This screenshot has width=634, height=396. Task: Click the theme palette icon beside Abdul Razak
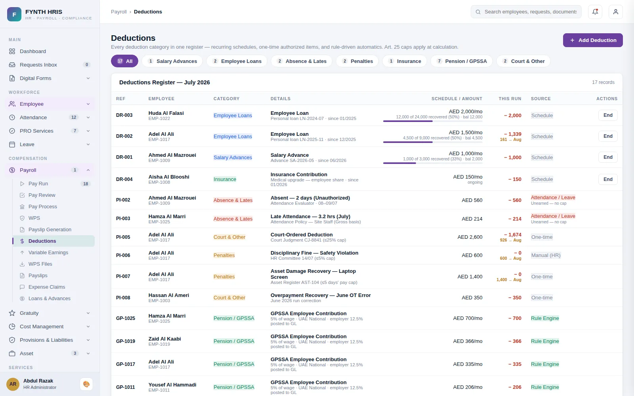(x=86, y=384)
